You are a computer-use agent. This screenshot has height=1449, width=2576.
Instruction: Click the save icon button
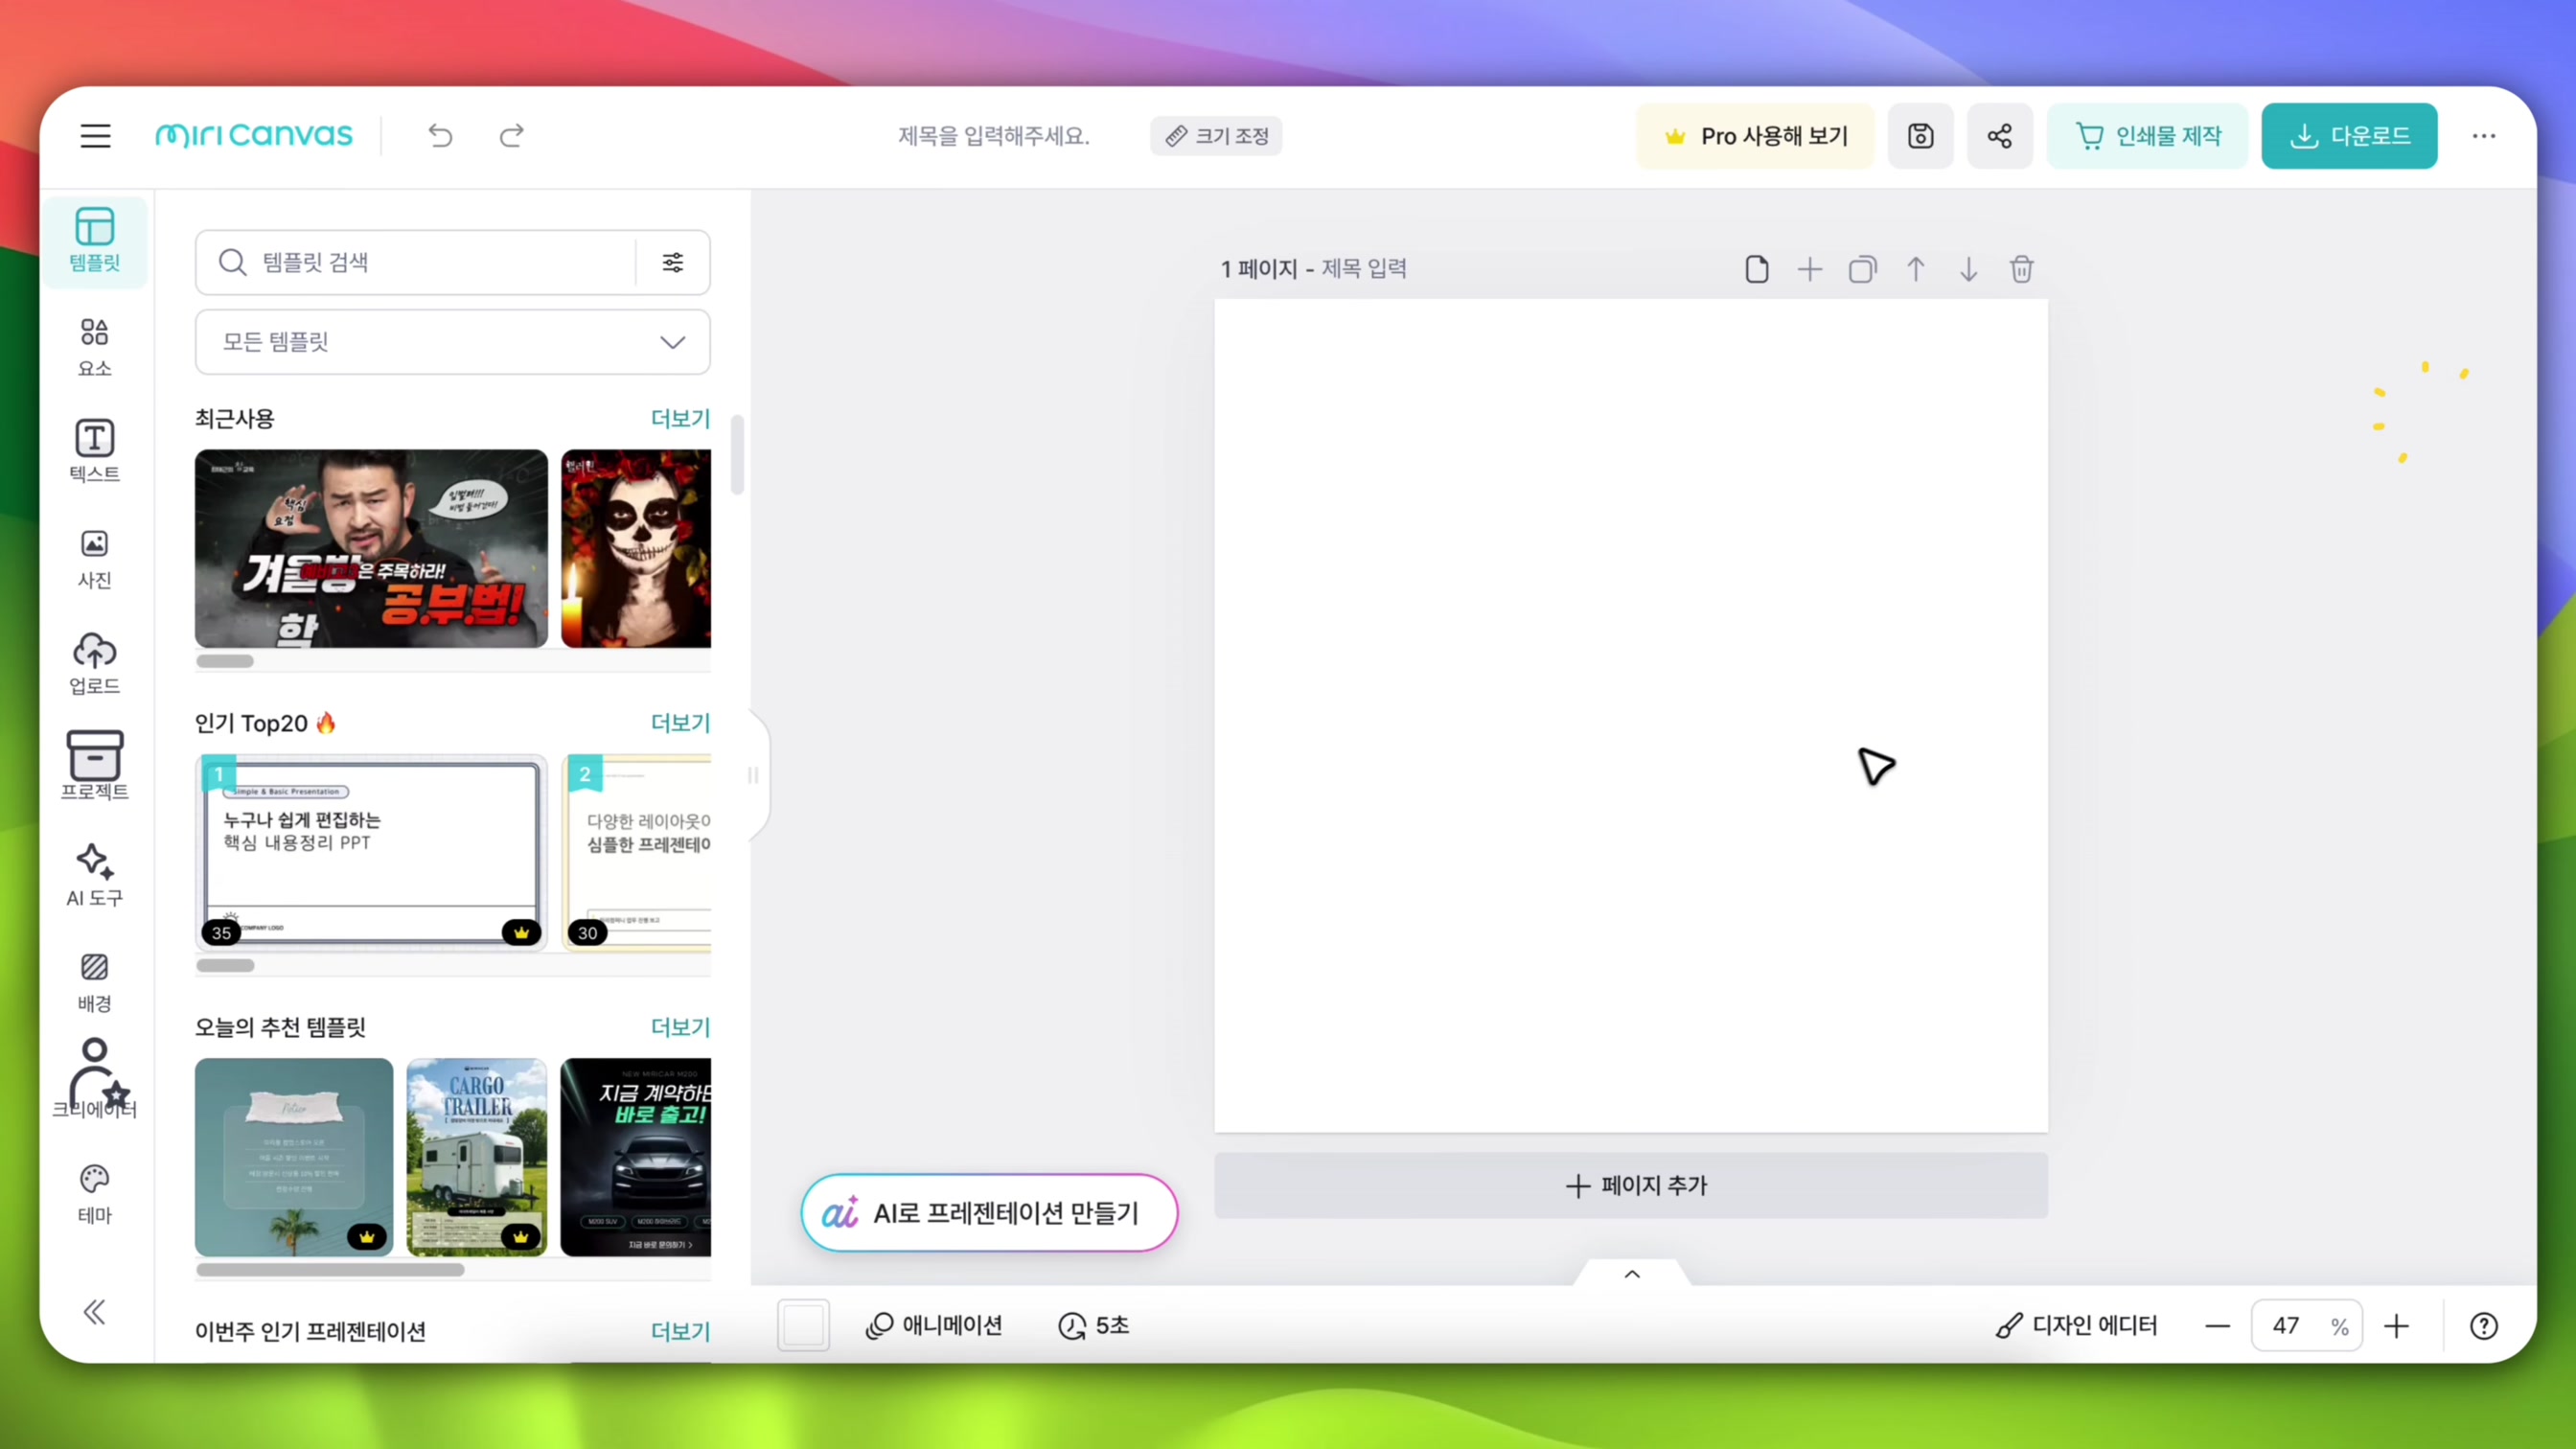(1920, 136)
